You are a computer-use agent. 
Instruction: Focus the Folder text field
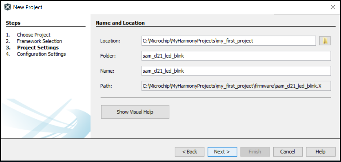pos(236,56)
